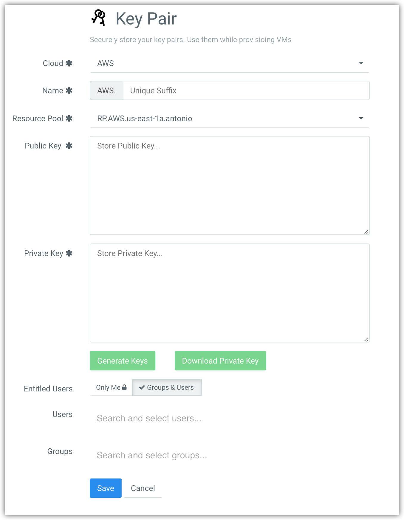The height and width of the screenshot is (520, 404).
Task: Focus the Unique Suffix name field
Action: 246,90
